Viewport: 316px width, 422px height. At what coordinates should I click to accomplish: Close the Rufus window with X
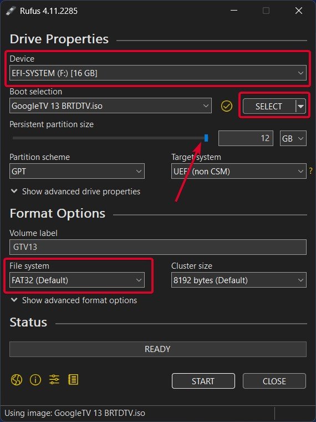(x=299, y=11)
